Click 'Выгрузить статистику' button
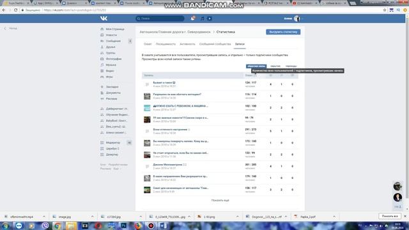Screen dimensions: 409x230 pyautogui.click(x=283, y=32)
